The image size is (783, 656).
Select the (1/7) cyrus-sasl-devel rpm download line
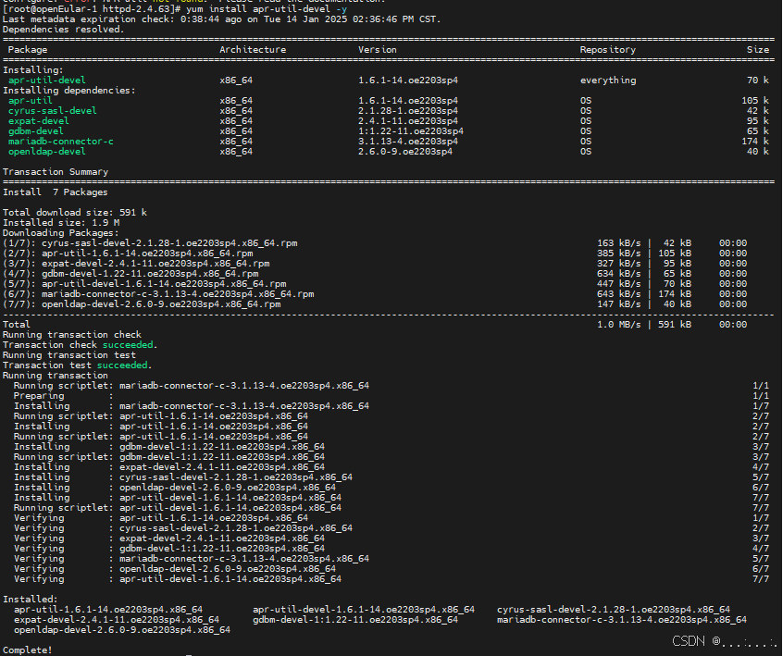point(375,243)
